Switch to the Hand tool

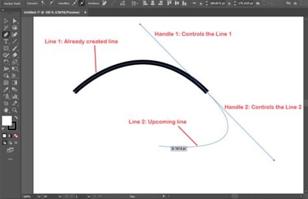pyautogui.click(x=6, y=110)
